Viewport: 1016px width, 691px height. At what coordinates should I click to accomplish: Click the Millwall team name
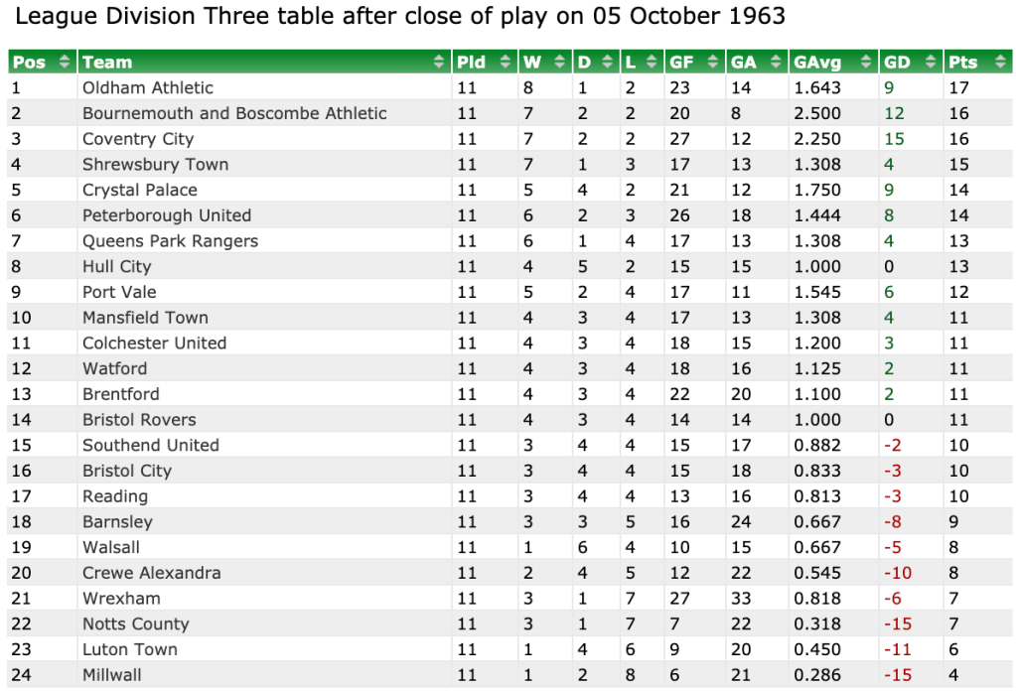pos(112,675)
